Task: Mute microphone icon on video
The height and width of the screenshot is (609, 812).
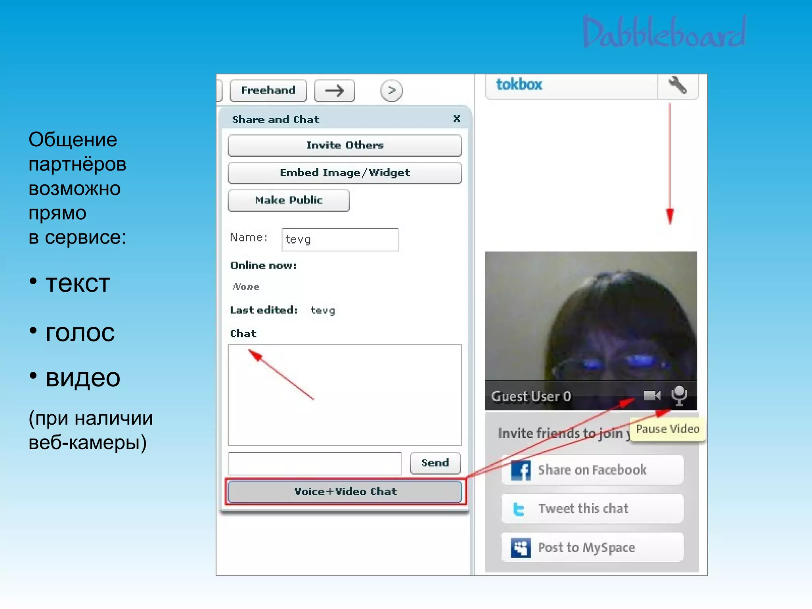Action: click(x=679, y=395)
